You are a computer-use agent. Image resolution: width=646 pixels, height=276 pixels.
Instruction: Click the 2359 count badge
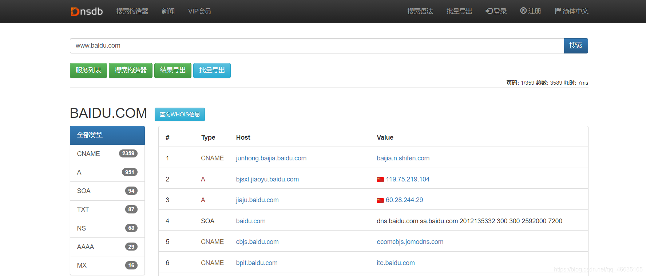(x=128, y=153)
